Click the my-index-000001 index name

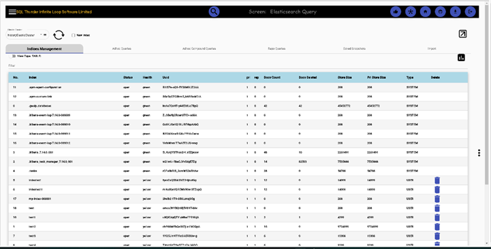pos(39,199)
